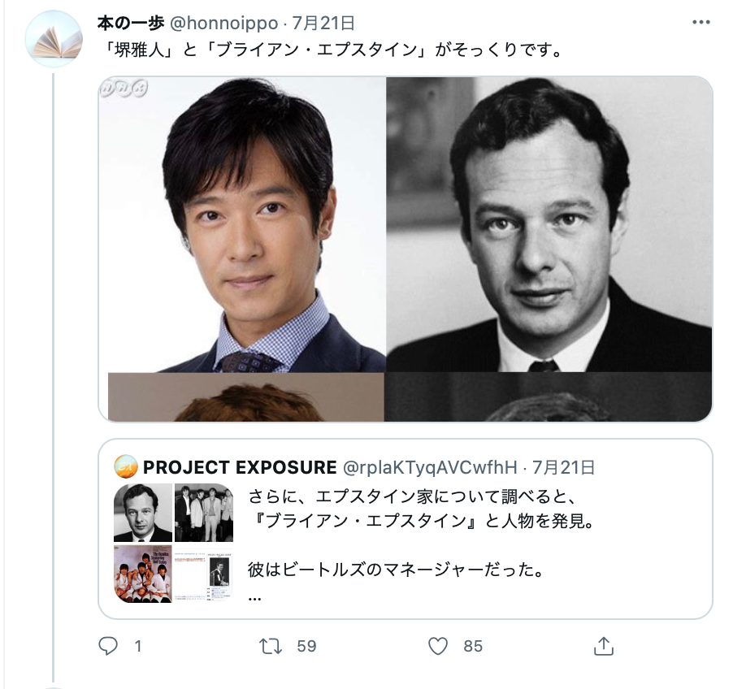Open the @honnoippo username handle
The width and height of the screenshot is (733, 689).
tap(223, 23)
